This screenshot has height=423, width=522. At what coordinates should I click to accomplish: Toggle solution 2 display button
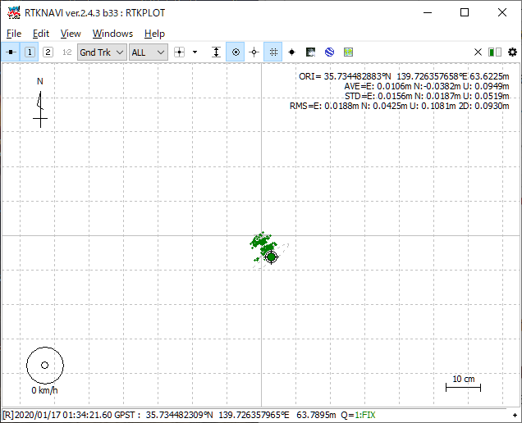48,52
